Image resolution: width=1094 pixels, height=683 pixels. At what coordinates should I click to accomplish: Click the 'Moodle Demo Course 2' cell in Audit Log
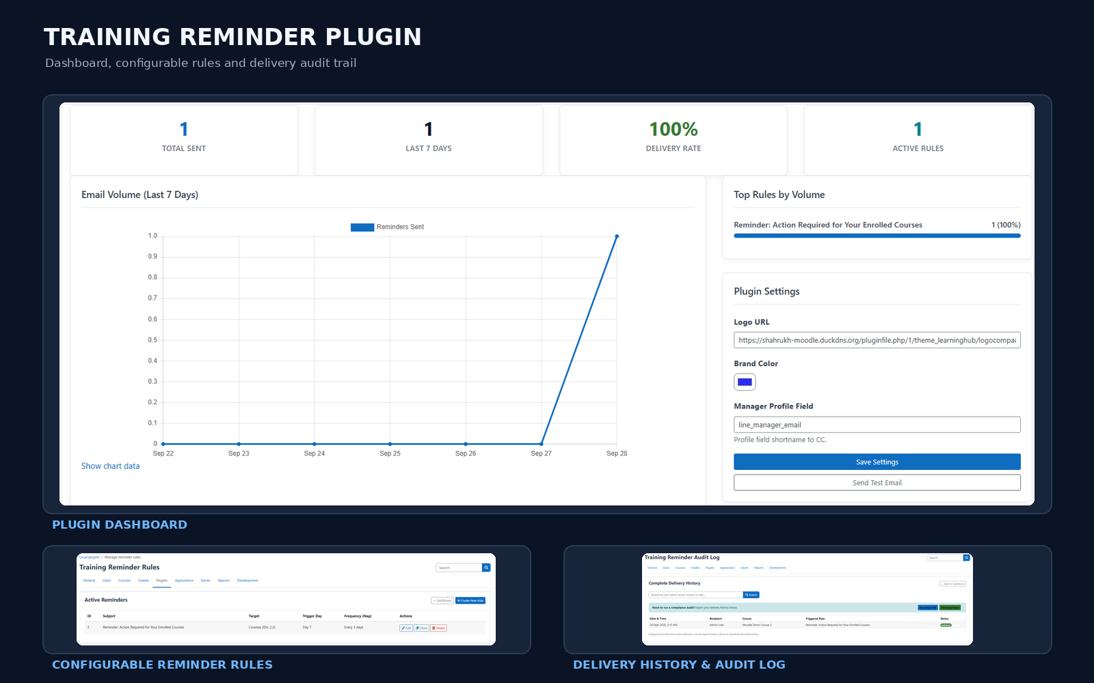[x=757, y=625]
